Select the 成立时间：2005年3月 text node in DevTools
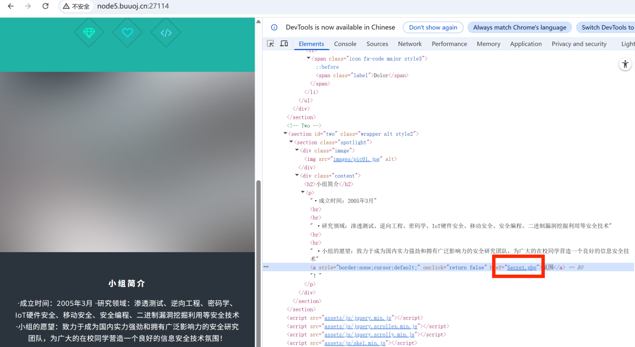Image resolution: width=635 pixels, height=347 pixels. click(343, 201)
